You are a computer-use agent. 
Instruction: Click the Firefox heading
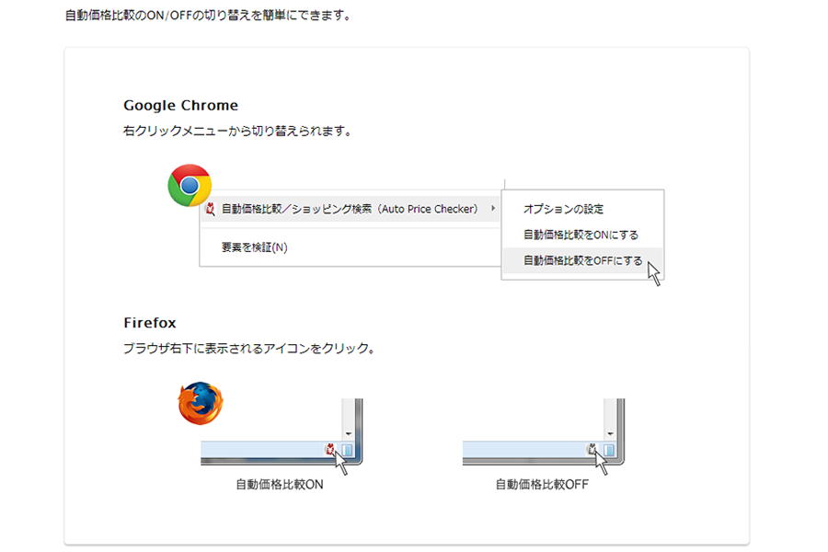(x=149, y=323)
